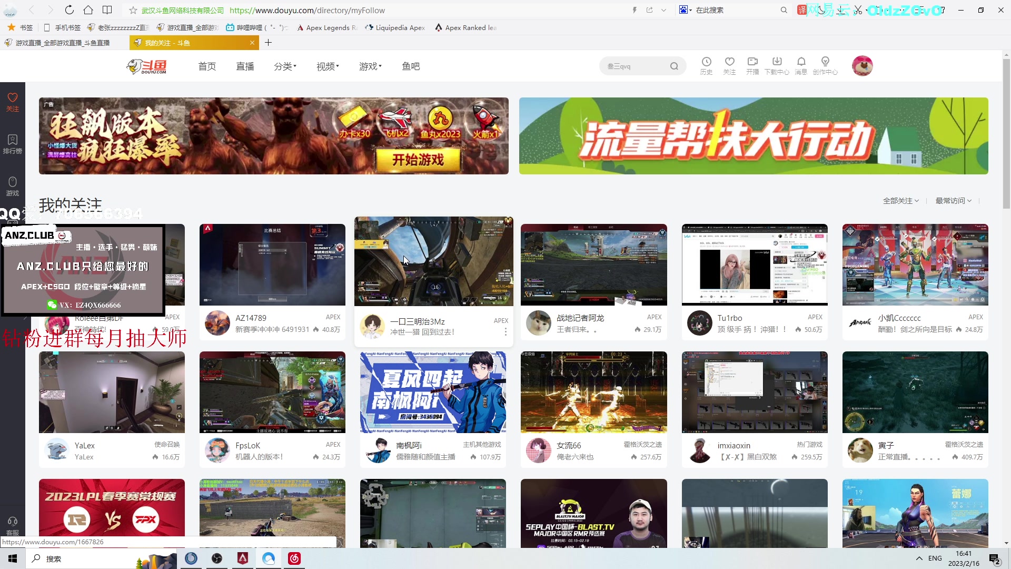Open the Apex Ranked bookmark
Viewport: 1011px width, 569px height.
[x=465, y=27]
